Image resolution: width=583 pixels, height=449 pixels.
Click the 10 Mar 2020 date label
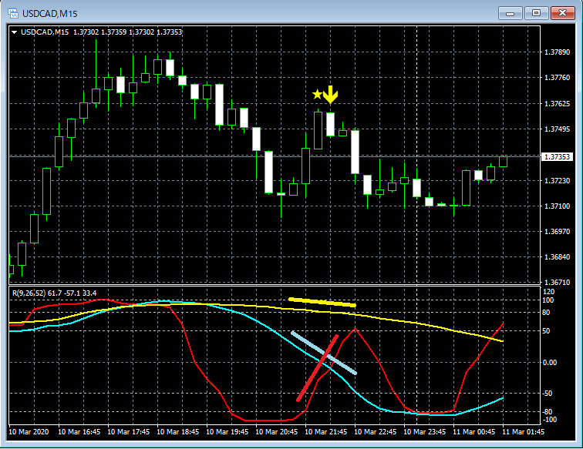pos(29,432)
